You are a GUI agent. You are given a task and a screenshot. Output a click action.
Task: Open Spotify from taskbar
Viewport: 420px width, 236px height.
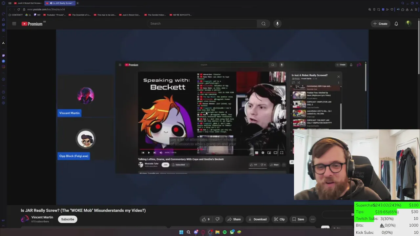(x=224, y=232)
